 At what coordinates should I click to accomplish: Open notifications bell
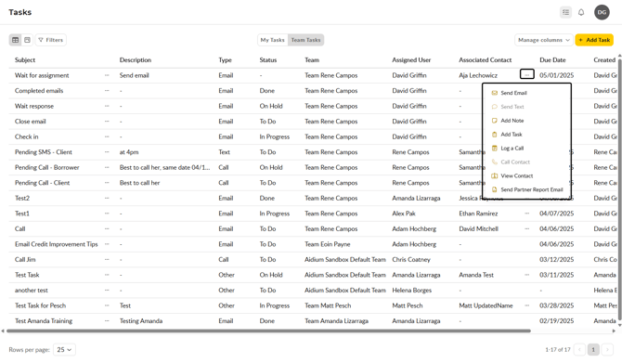[581, 12]
